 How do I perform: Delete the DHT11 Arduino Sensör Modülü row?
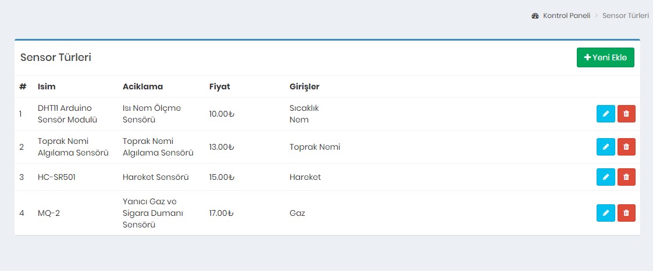tap(626, 114)
